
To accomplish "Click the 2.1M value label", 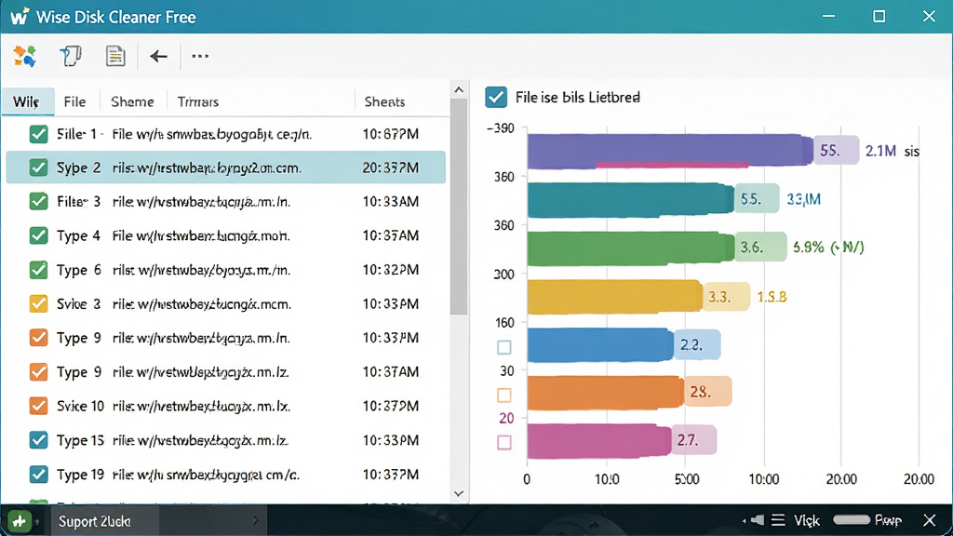I will pyautogui.click(x=880, y=151).
